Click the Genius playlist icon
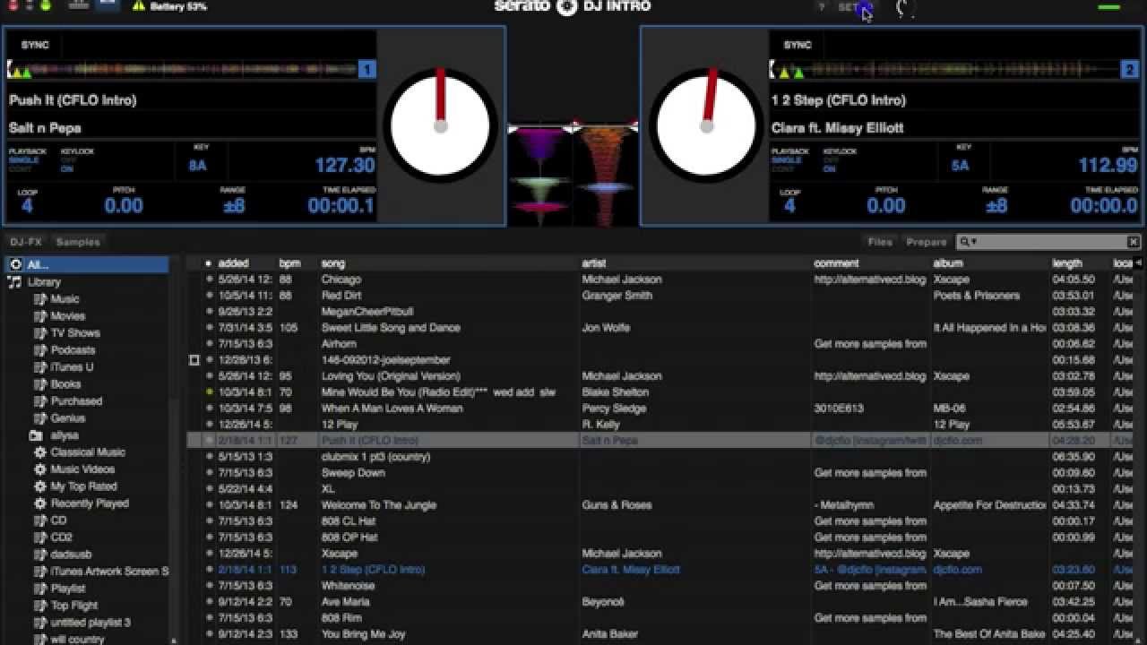 click(39, 418)
